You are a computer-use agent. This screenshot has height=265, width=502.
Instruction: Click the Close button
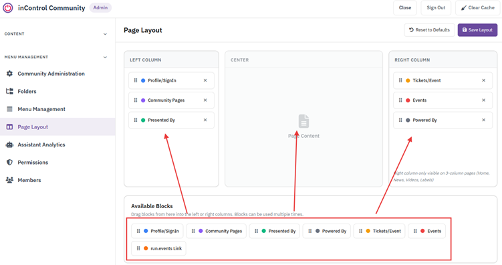click(405, 7)
